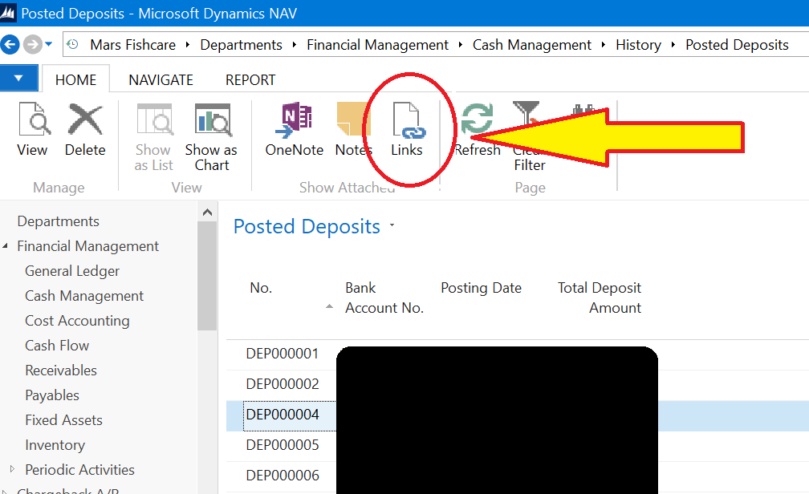Switch to the HOME ribbon tab

coord(75,80)
